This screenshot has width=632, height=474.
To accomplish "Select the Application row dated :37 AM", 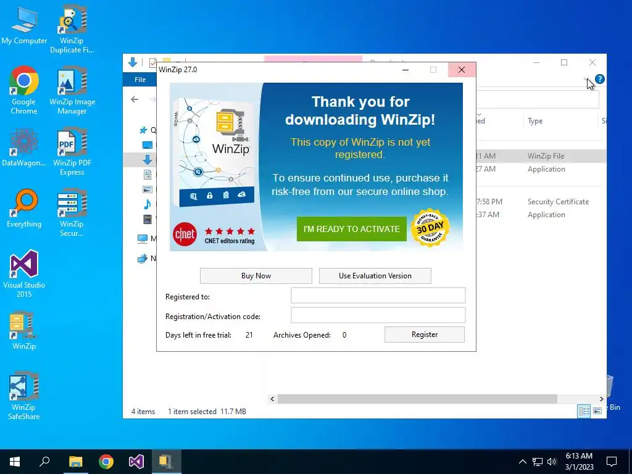I will coord(541,214).
